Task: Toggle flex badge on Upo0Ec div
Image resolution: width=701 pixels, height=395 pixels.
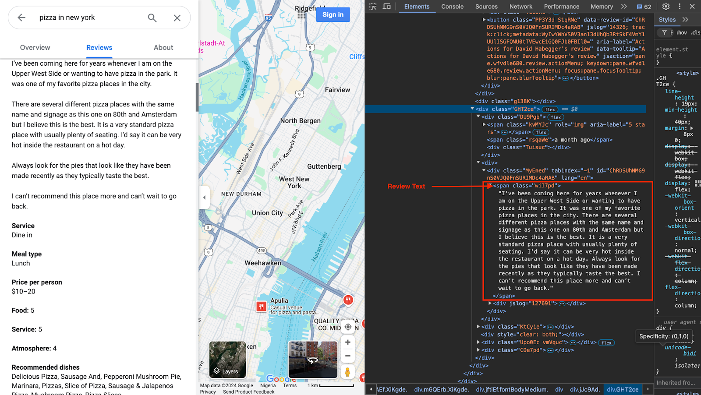Action: [607, 343]
